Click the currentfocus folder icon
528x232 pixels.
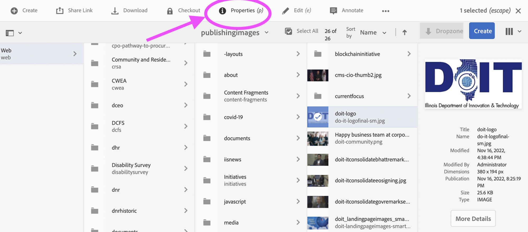pyautogui.click(x=318, y=96)
